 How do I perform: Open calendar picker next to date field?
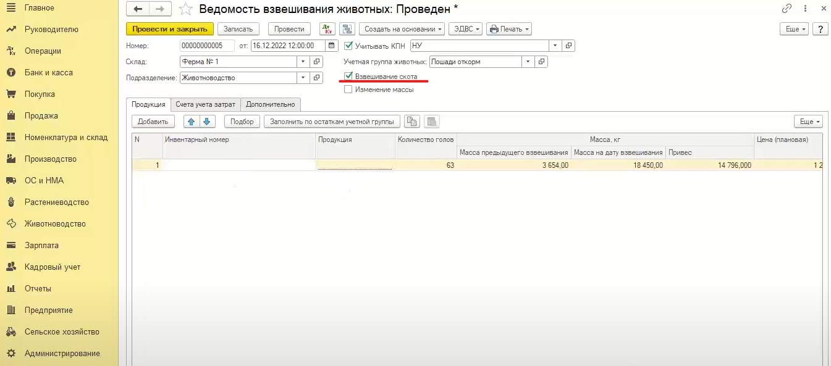click(332, 45)
